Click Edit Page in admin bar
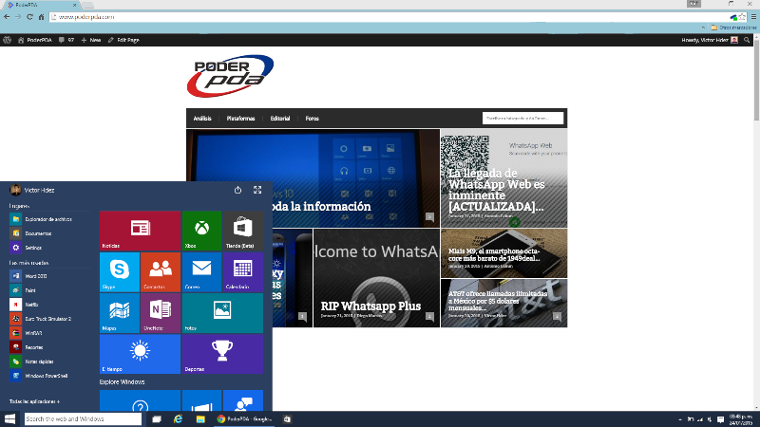This screenshot has height=427, width=760. point(123,40)
